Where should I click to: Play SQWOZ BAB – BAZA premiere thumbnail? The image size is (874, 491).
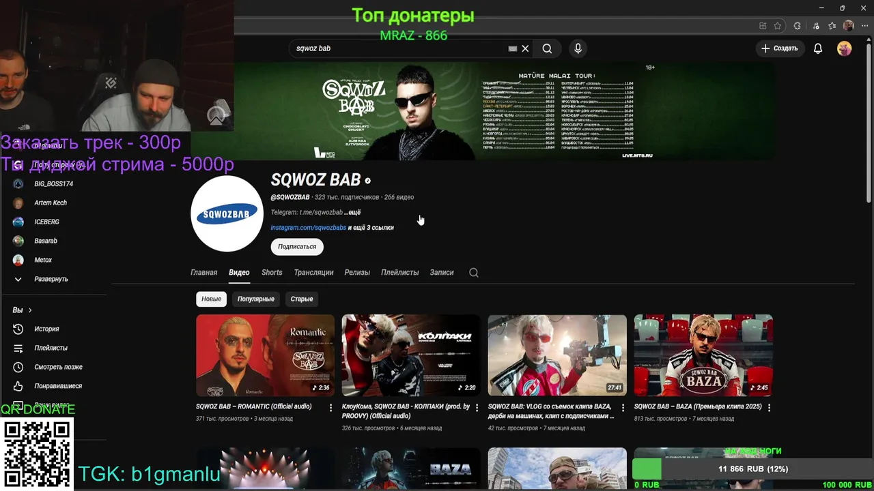703,355
